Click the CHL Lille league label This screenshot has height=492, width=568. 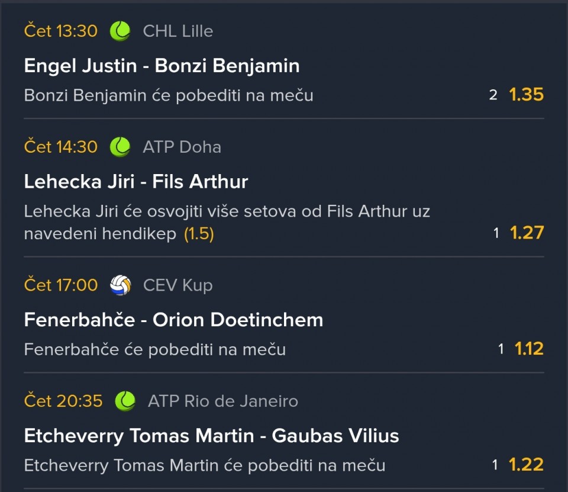[177, 31]
